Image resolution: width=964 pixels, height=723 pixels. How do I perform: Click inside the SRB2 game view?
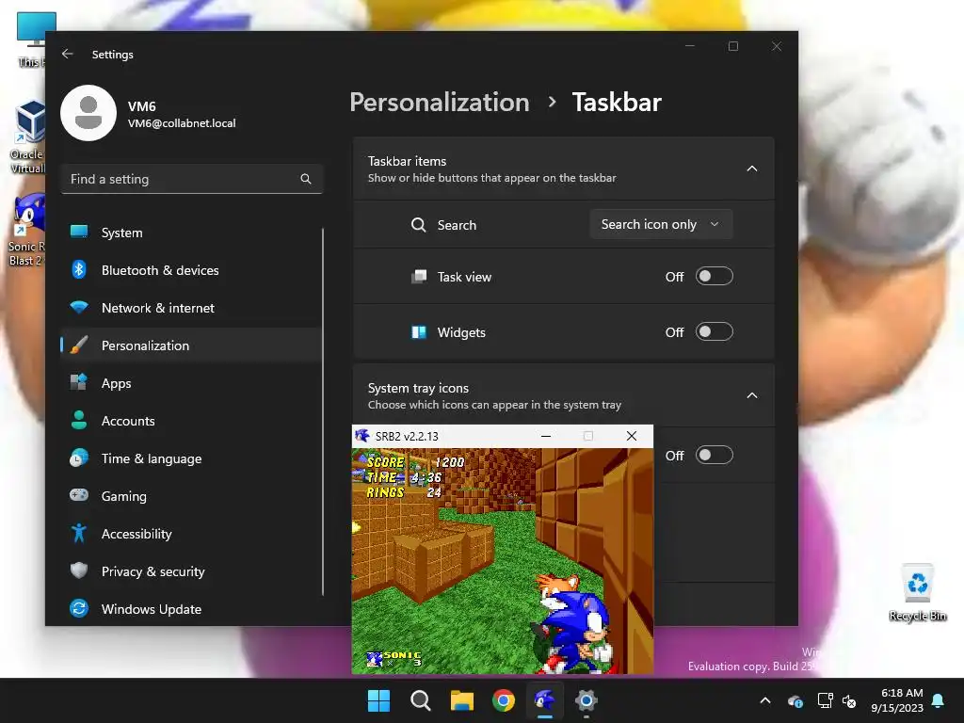click(x=503, y=561)
